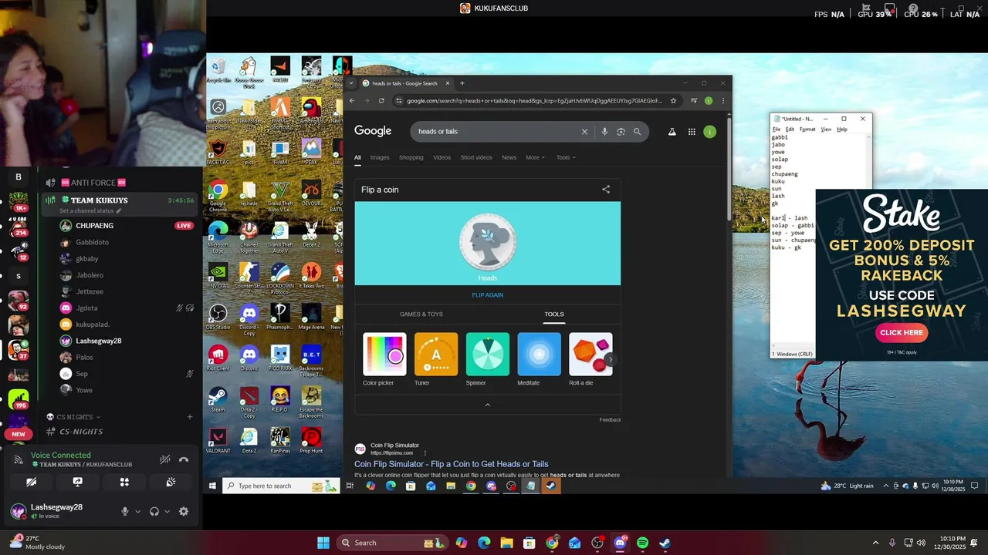Open Spotify from the bottom taskbar
Viewport: 988px width, 555px height.
pyautogui.click(x=642, y=543)
